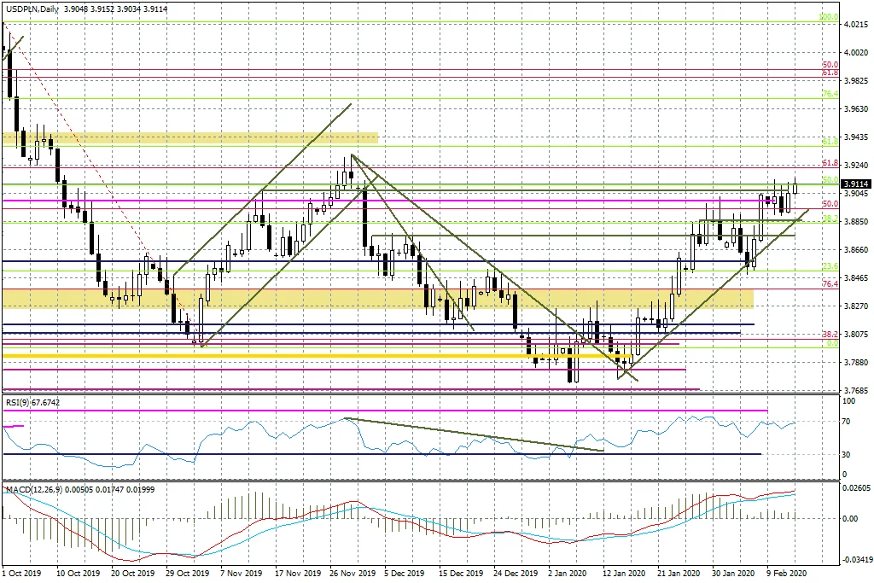Click the green 76.4 Fibonacci level label
The width and height of the screenshot is (874, 583).
point(829,94)
